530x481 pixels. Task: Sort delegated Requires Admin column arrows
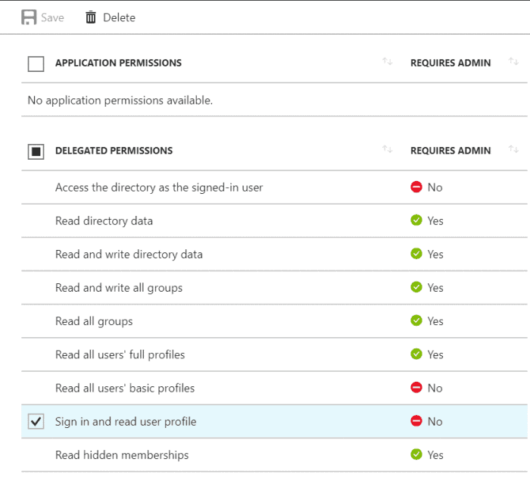514,150
